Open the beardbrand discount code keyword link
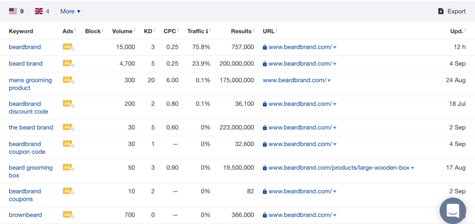The width and height of the screenshot is (475, 224). pos(28,108)
